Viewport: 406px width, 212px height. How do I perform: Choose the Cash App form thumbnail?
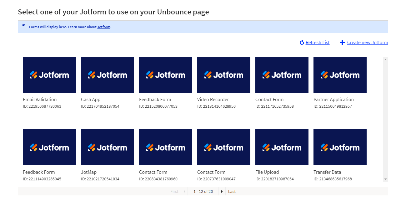[x=108, y=75]
